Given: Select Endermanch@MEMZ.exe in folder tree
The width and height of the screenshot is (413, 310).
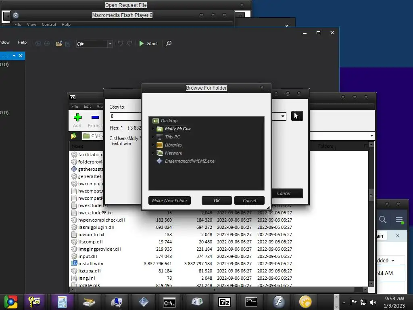Looking at the screenshot, I should click(x=190, y=161).
